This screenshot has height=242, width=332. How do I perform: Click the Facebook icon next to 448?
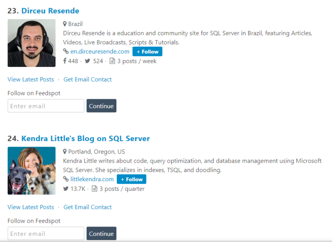click(65, 61)
